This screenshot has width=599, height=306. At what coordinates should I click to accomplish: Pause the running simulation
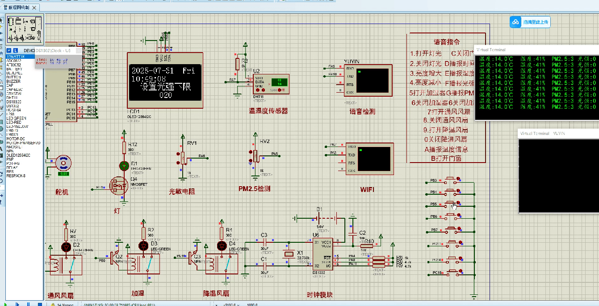(x=29, y=305)
